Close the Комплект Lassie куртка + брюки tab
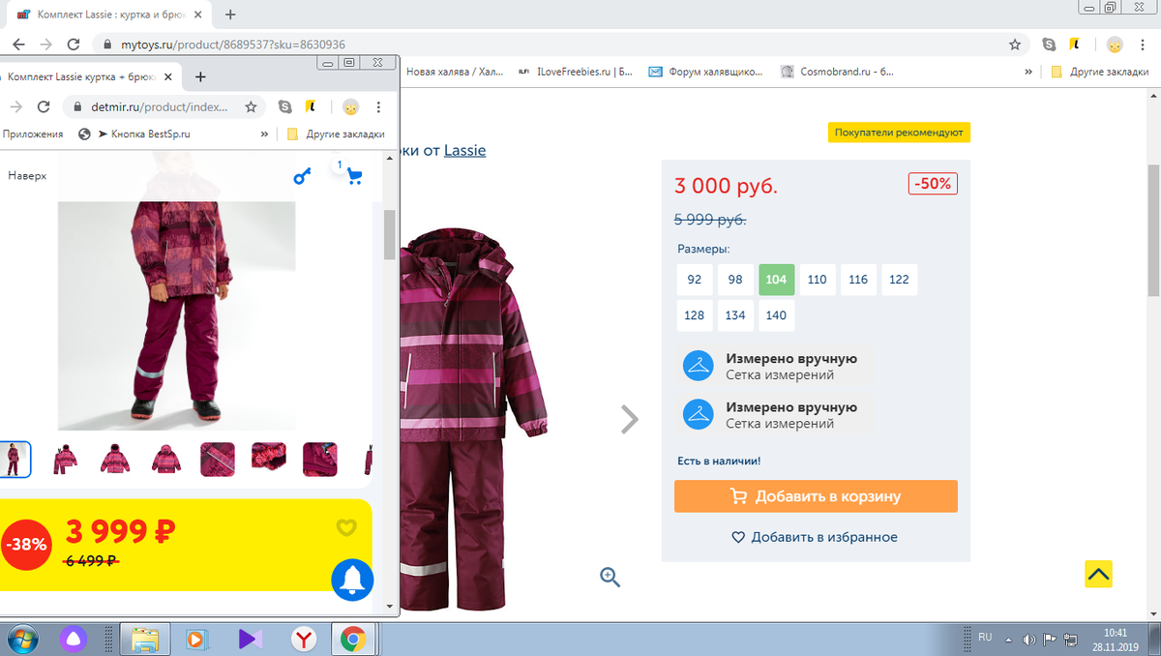Image resolution: width=1161 pixels, height=656 pixels. 169,76
